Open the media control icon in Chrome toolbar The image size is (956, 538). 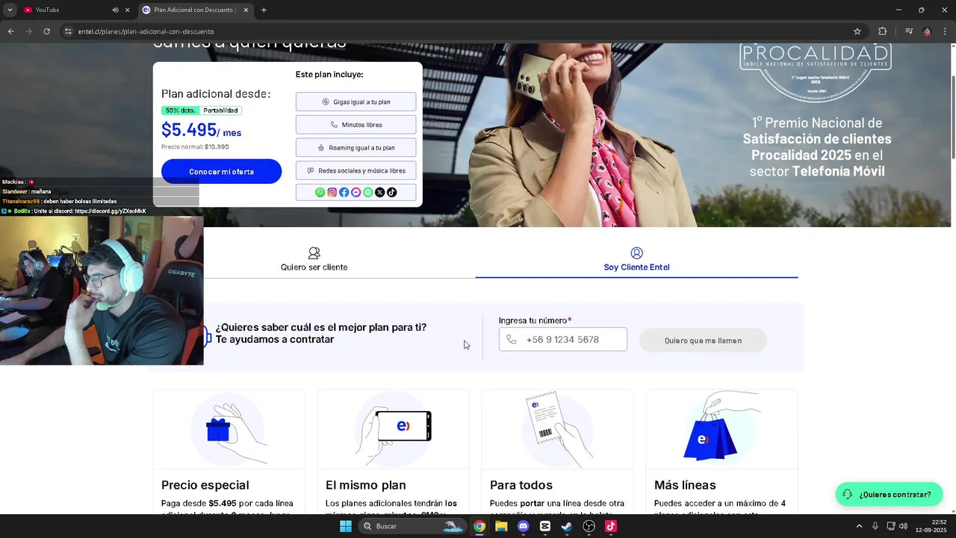coord(909,31)
